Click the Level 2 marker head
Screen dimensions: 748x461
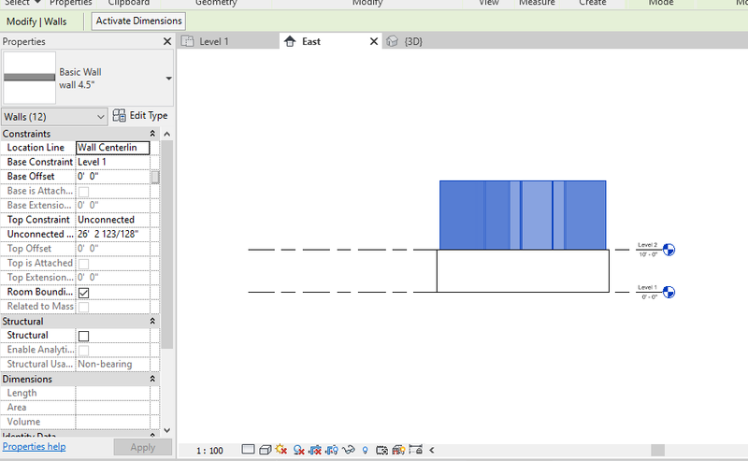pyautogui.click(x=669, y=249)
